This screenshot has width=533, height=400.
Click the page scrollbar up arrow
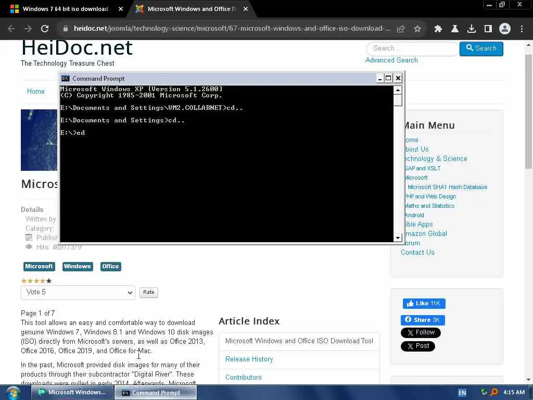[528, 45]
